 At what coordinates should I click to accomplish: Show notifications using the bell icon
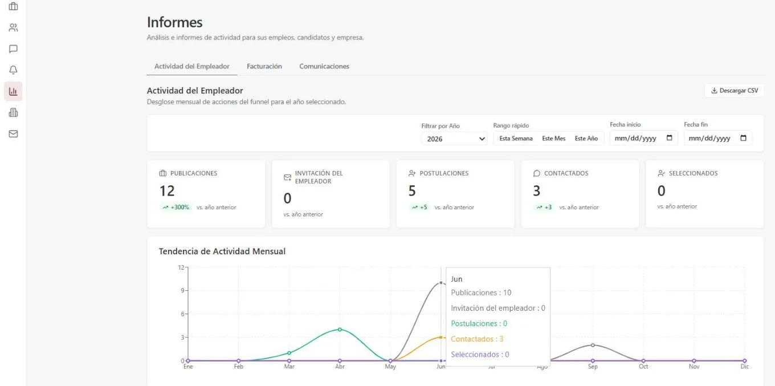pos(13,70)
